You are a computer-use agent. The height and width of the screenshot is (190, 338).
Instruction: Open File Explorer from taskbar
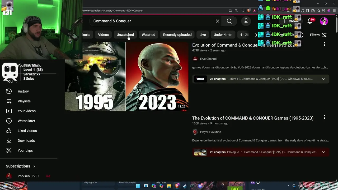[x=169, y=186]
